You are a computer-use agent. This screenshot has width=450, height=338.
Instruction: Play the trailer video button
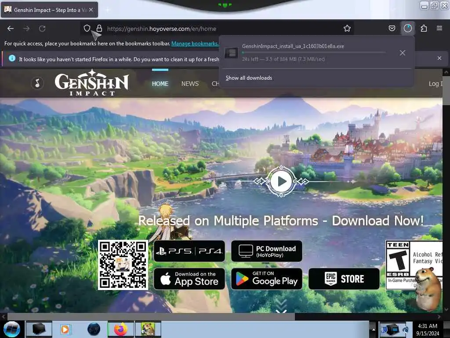point(281,181)
